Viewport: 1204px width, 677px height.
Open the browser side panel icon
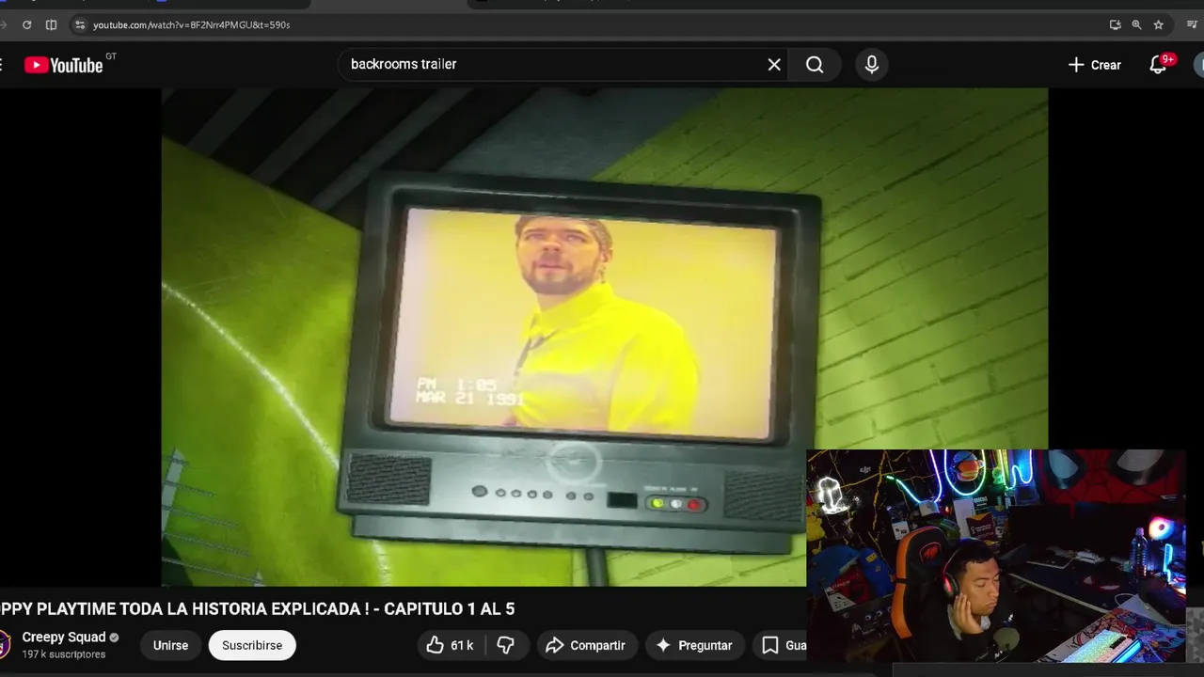point(51,24)
